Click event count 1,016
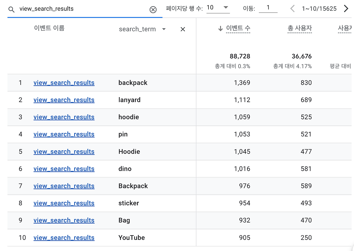Screen dimensions: 354x251 point(242,169)
